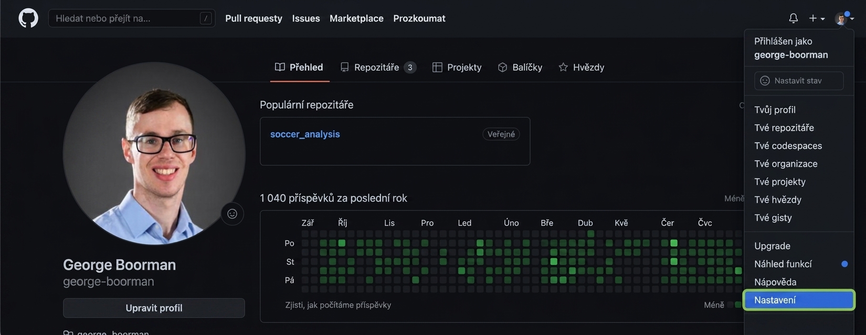Open Pull requesty in top navigation
Image resolution: width=866 pixels, height=335 pixels.
(x=254, y=18)
